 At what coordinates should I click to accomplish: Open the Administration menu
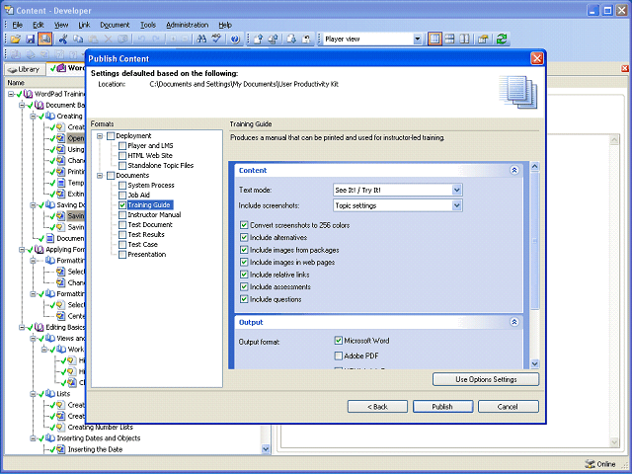coord(187,25)
